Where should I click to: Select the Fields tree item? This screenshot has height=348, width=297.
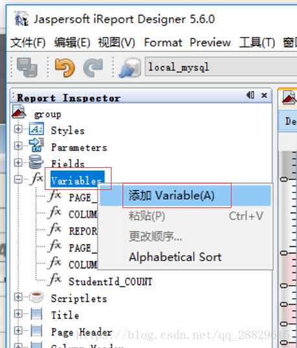pyautogui.click(x=67, y=164)
